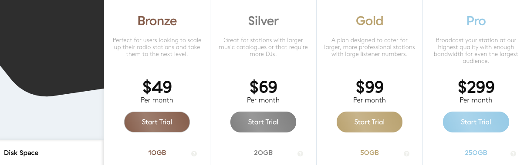Click the Disk Space row label
The height and width of the screenshot is (165, 527).
click(x=21, y=153)
